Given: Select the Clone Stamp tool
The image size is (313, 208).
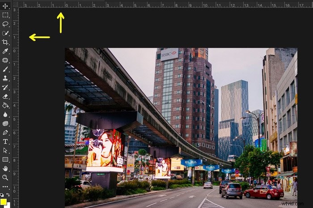Looking at the screenshot, I should click(x=5, y=78).
